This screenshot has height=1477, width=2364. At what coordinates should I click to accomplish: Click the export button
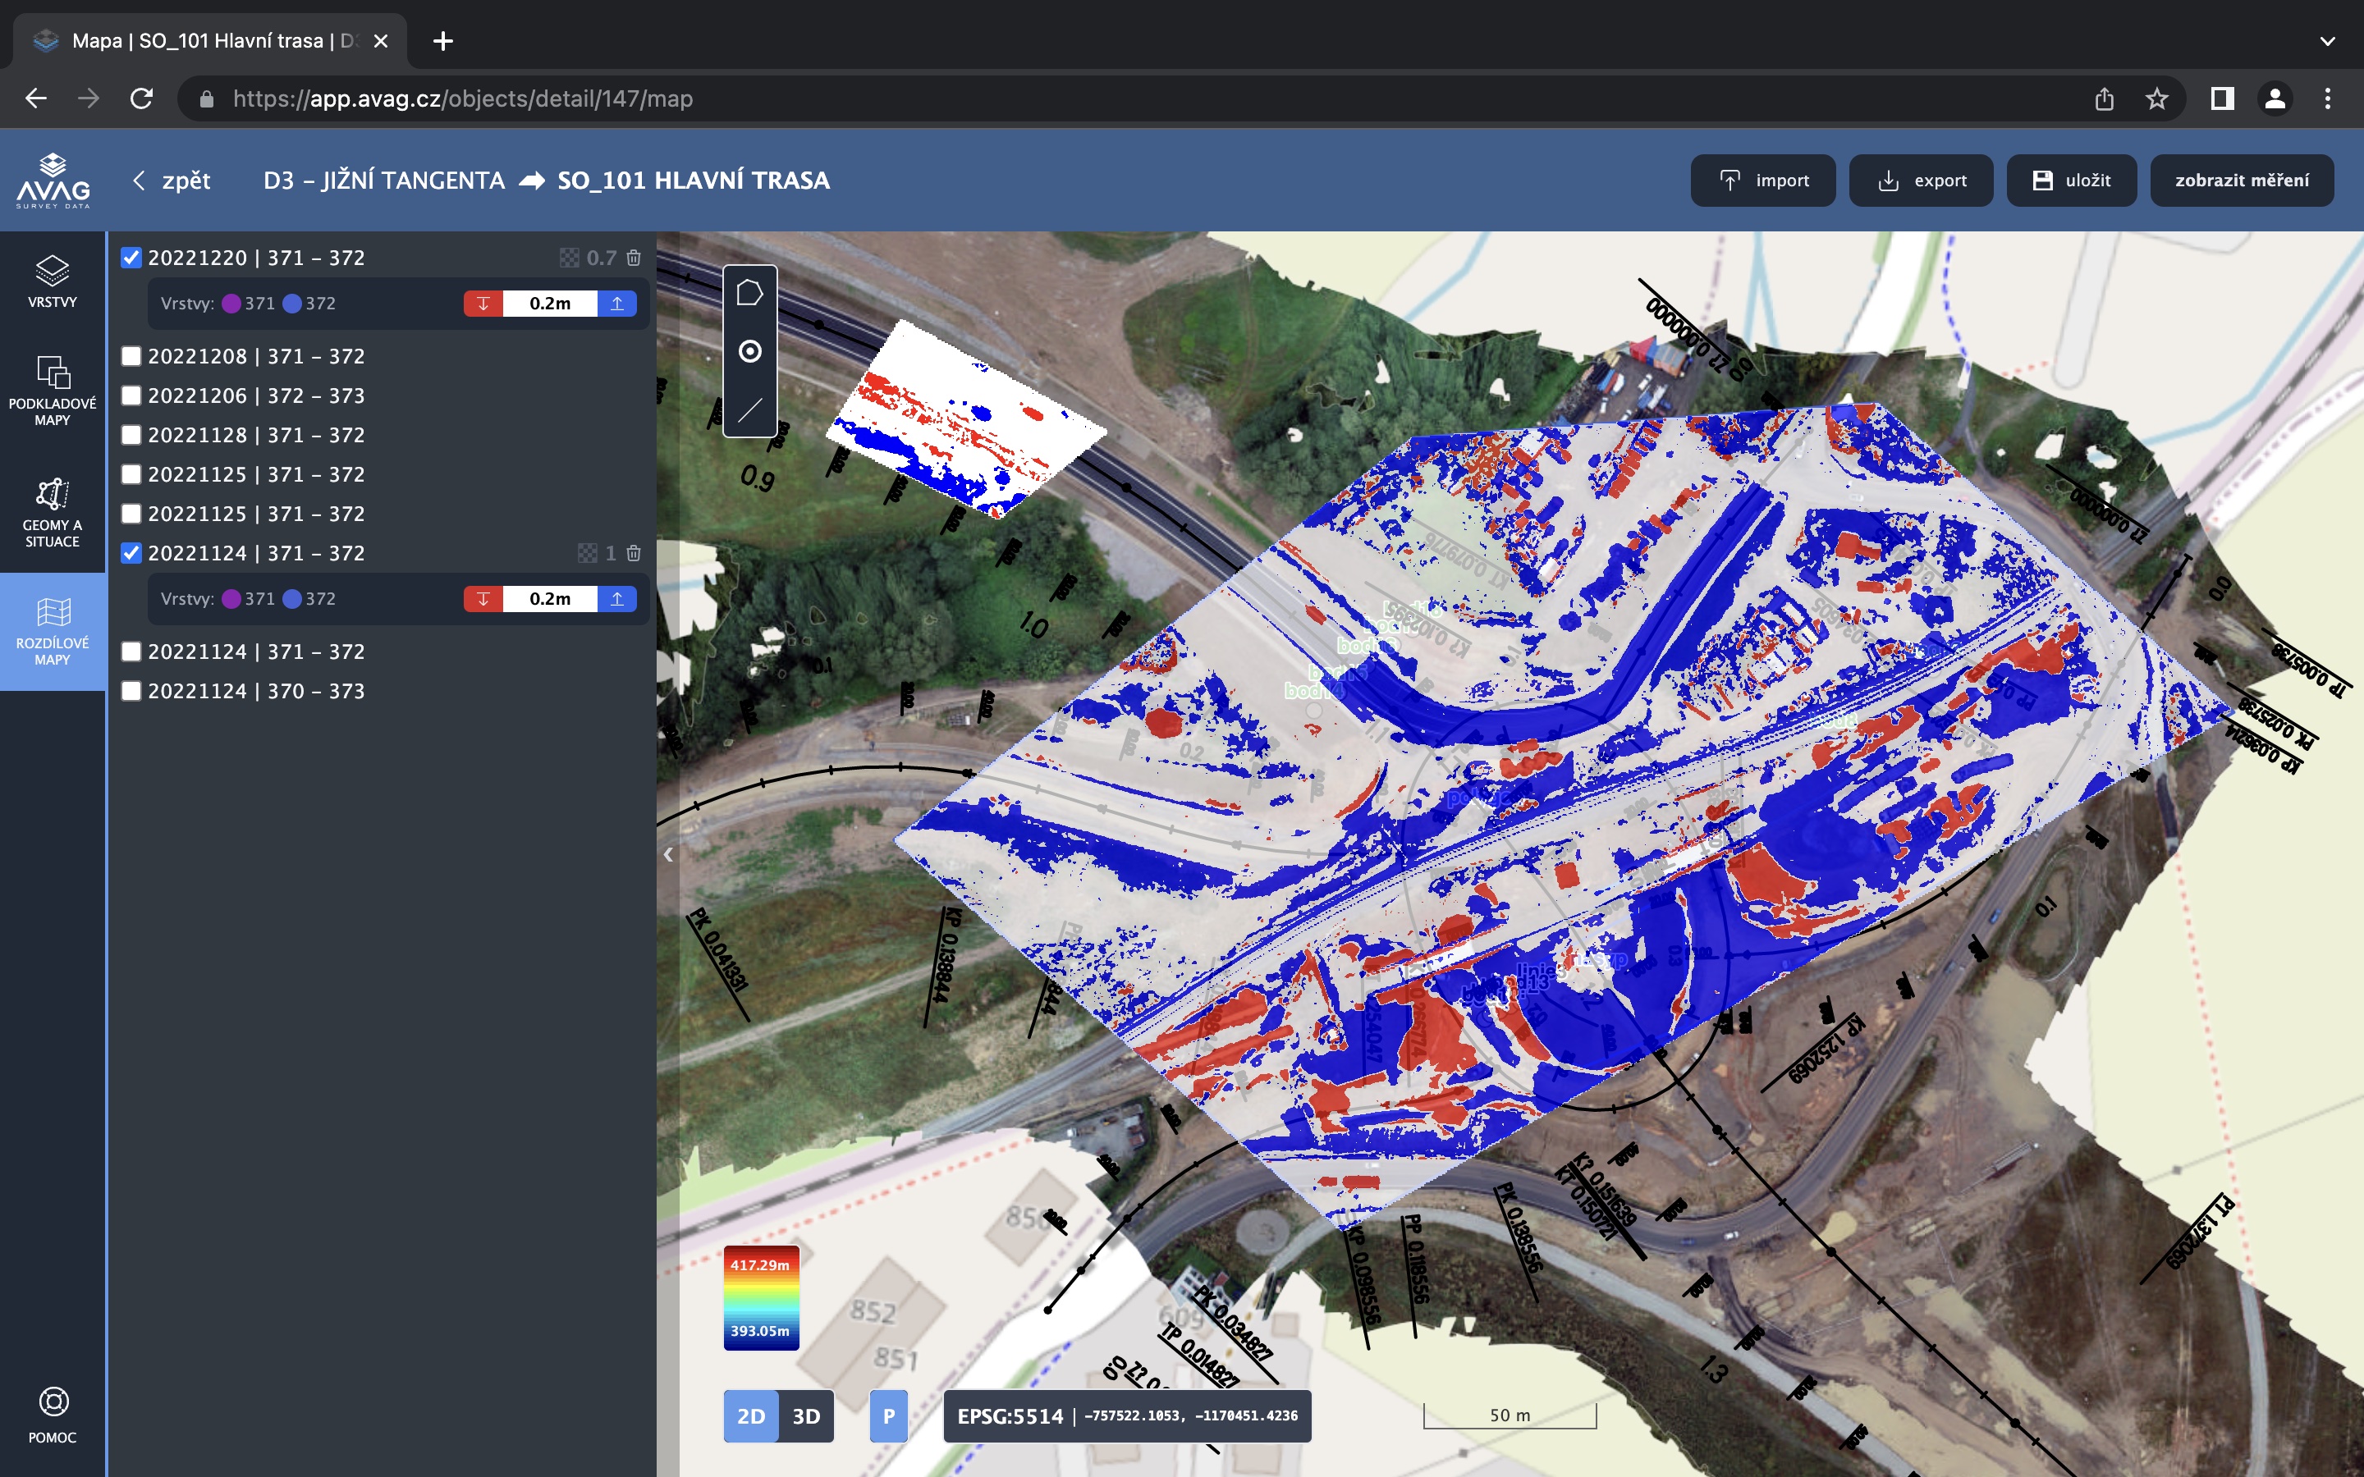coord(1921,181)
